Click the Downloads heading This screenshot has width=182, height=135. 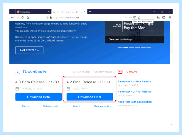(x=34, y=72)
